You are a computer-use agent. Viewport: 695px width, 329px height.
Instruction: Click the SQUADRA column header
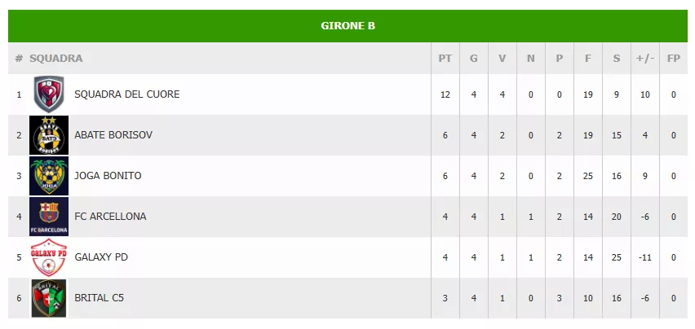click(x=56, y=59)
